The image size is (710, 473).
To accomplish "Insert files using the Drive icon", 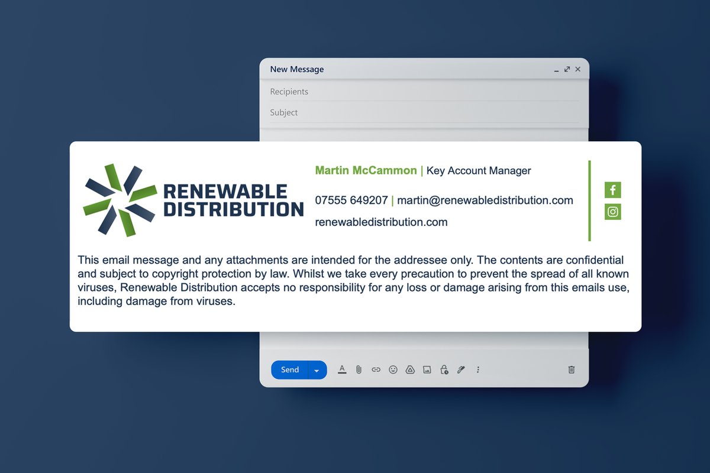I will (410, 370).
